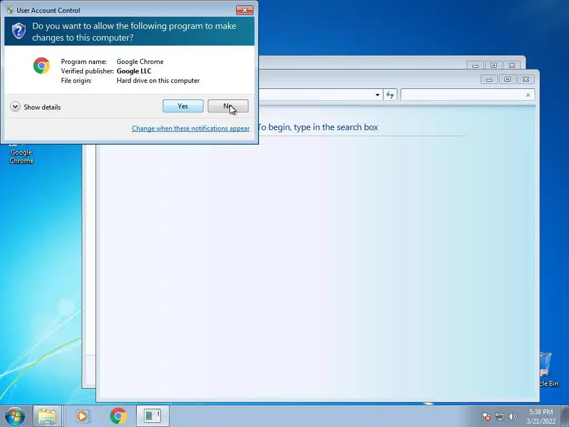Image resolution: width=569 pixels, height=427 pixels.
Task: Open the address bar dropdown arrow in the front window
Action: click(x=377, y=95)
